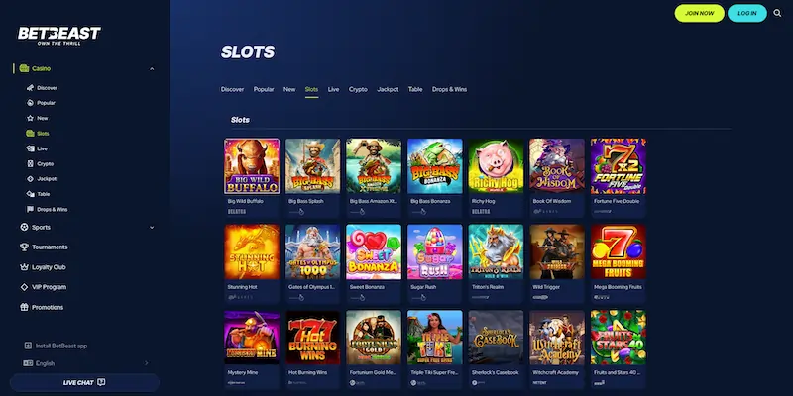Click the Sports ball icon in sidebar
This screenshot has height=396, width=793.
point(24,228)
